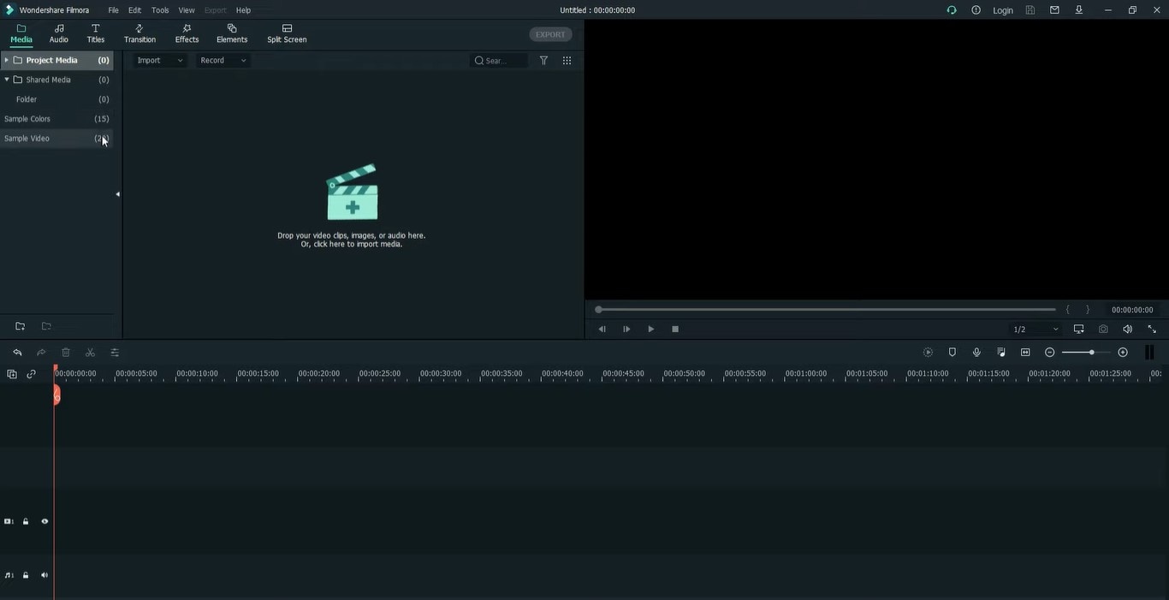Add a new folder in media panel
The image size is (1169, 600).
click(21, 326)
